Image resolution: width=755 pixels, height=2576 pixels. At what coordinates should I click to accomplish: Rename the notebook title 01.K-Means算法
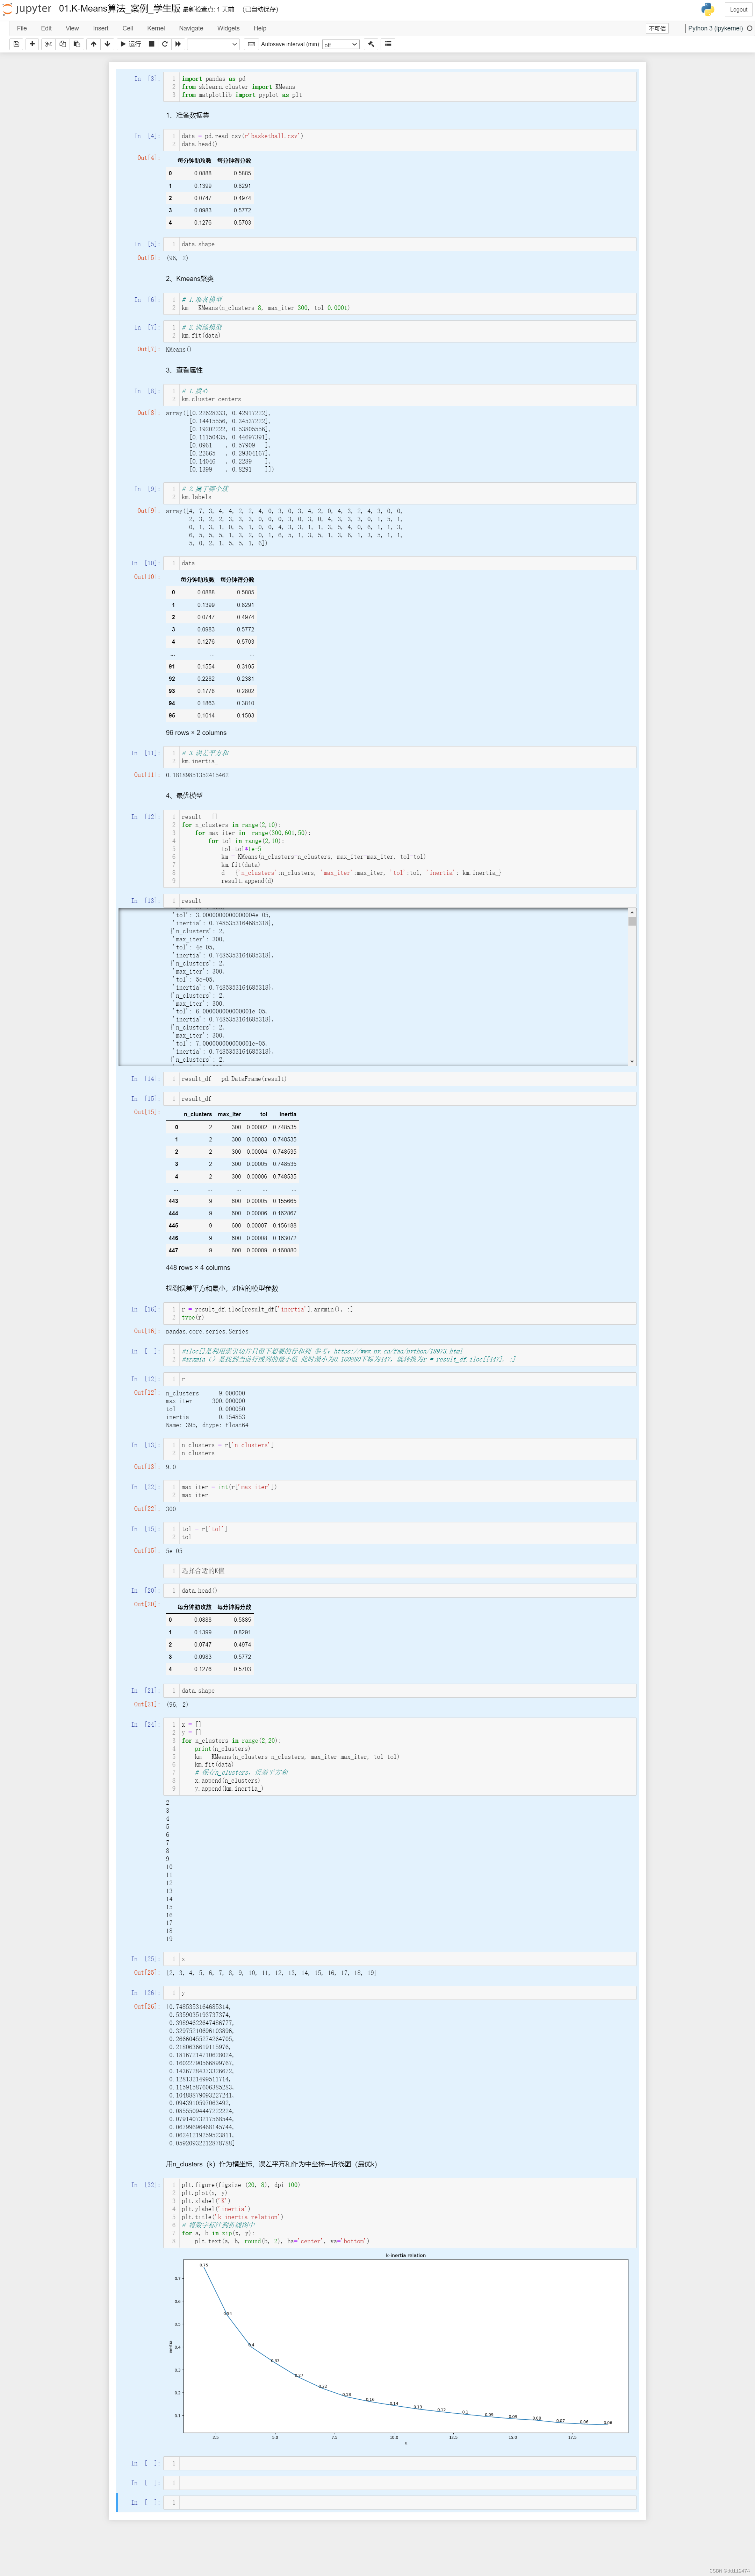pyautogui.click(x=120, y=9)
